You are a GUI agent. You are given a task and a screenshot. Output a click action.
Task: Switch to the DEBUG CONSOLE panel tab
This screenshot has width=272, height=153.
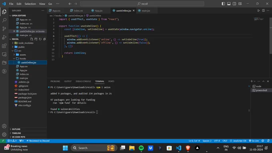tap(83, 81)
